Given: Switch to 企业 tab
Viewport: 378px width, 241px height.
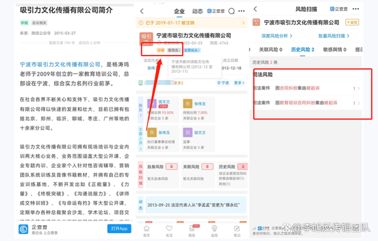Looking at the screenshot, I should coord(179,11).
